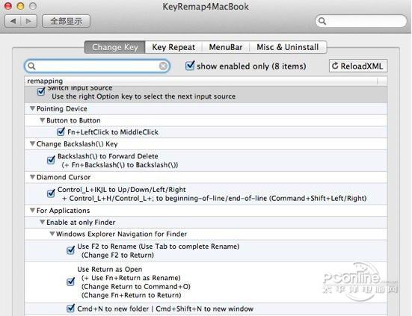Focus the System Preferences search field
Image resolution: width=412 pixels, height=316 pixels.
point(361,21)
